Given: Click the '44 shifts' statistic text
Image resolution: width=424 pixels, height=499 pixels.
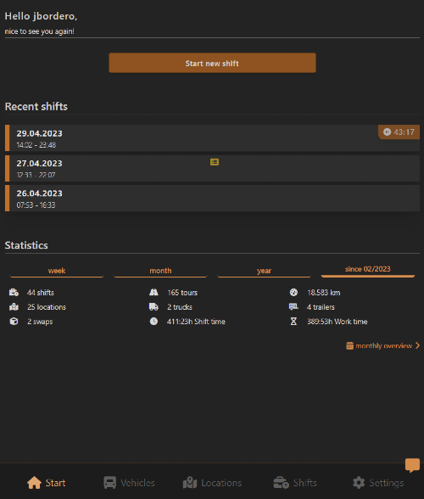Looking at the screenshot, I should 41,293.
